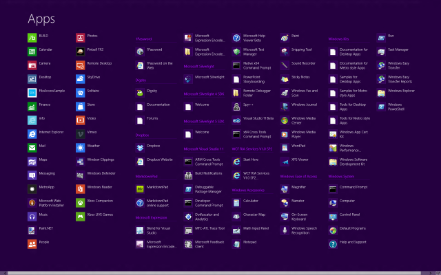The width and height of the screenshot is (441, 275).
Task: Open the Dropbox application icon
Action: pyautogui.click(x=140, y=148)
